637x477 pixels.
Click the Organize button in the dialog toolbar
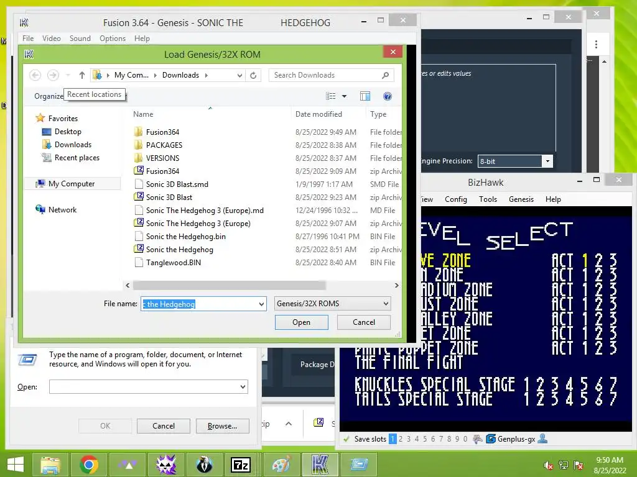(x=49, y=96)
